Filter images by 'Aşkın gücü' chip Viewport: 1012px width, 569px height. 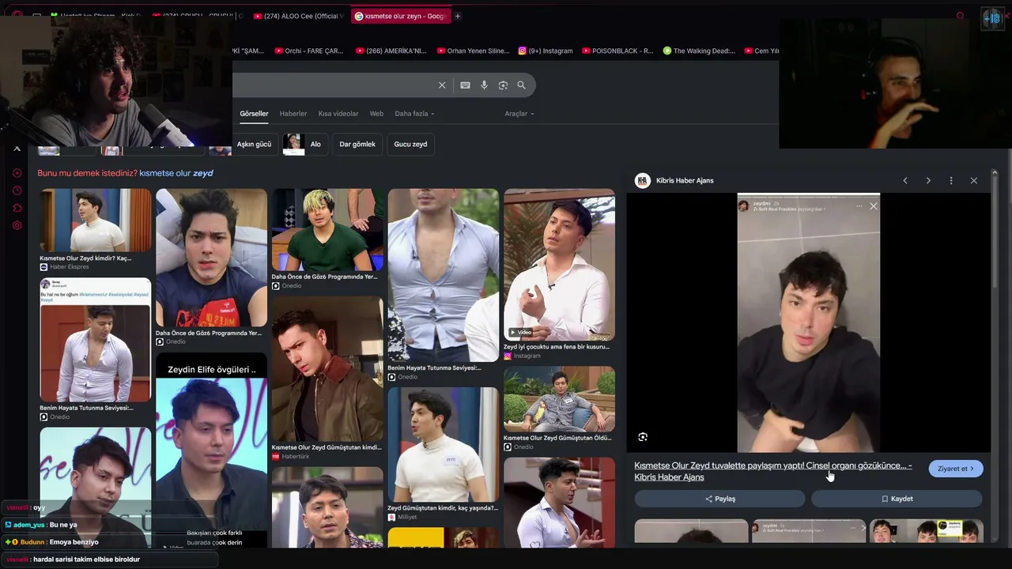pyautogui.click(x=254, y=145)
